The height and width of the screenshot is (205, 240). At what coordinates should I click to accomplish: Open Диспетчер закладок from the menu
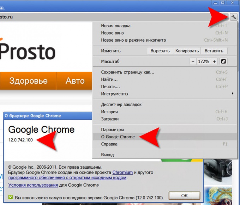pos(165,104)
